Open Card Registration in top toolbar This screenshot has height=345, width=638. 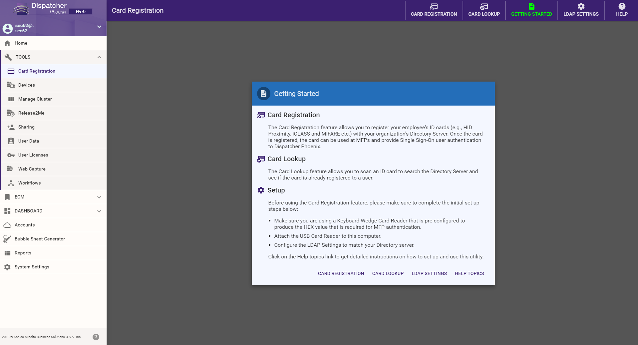coord(434,10)
